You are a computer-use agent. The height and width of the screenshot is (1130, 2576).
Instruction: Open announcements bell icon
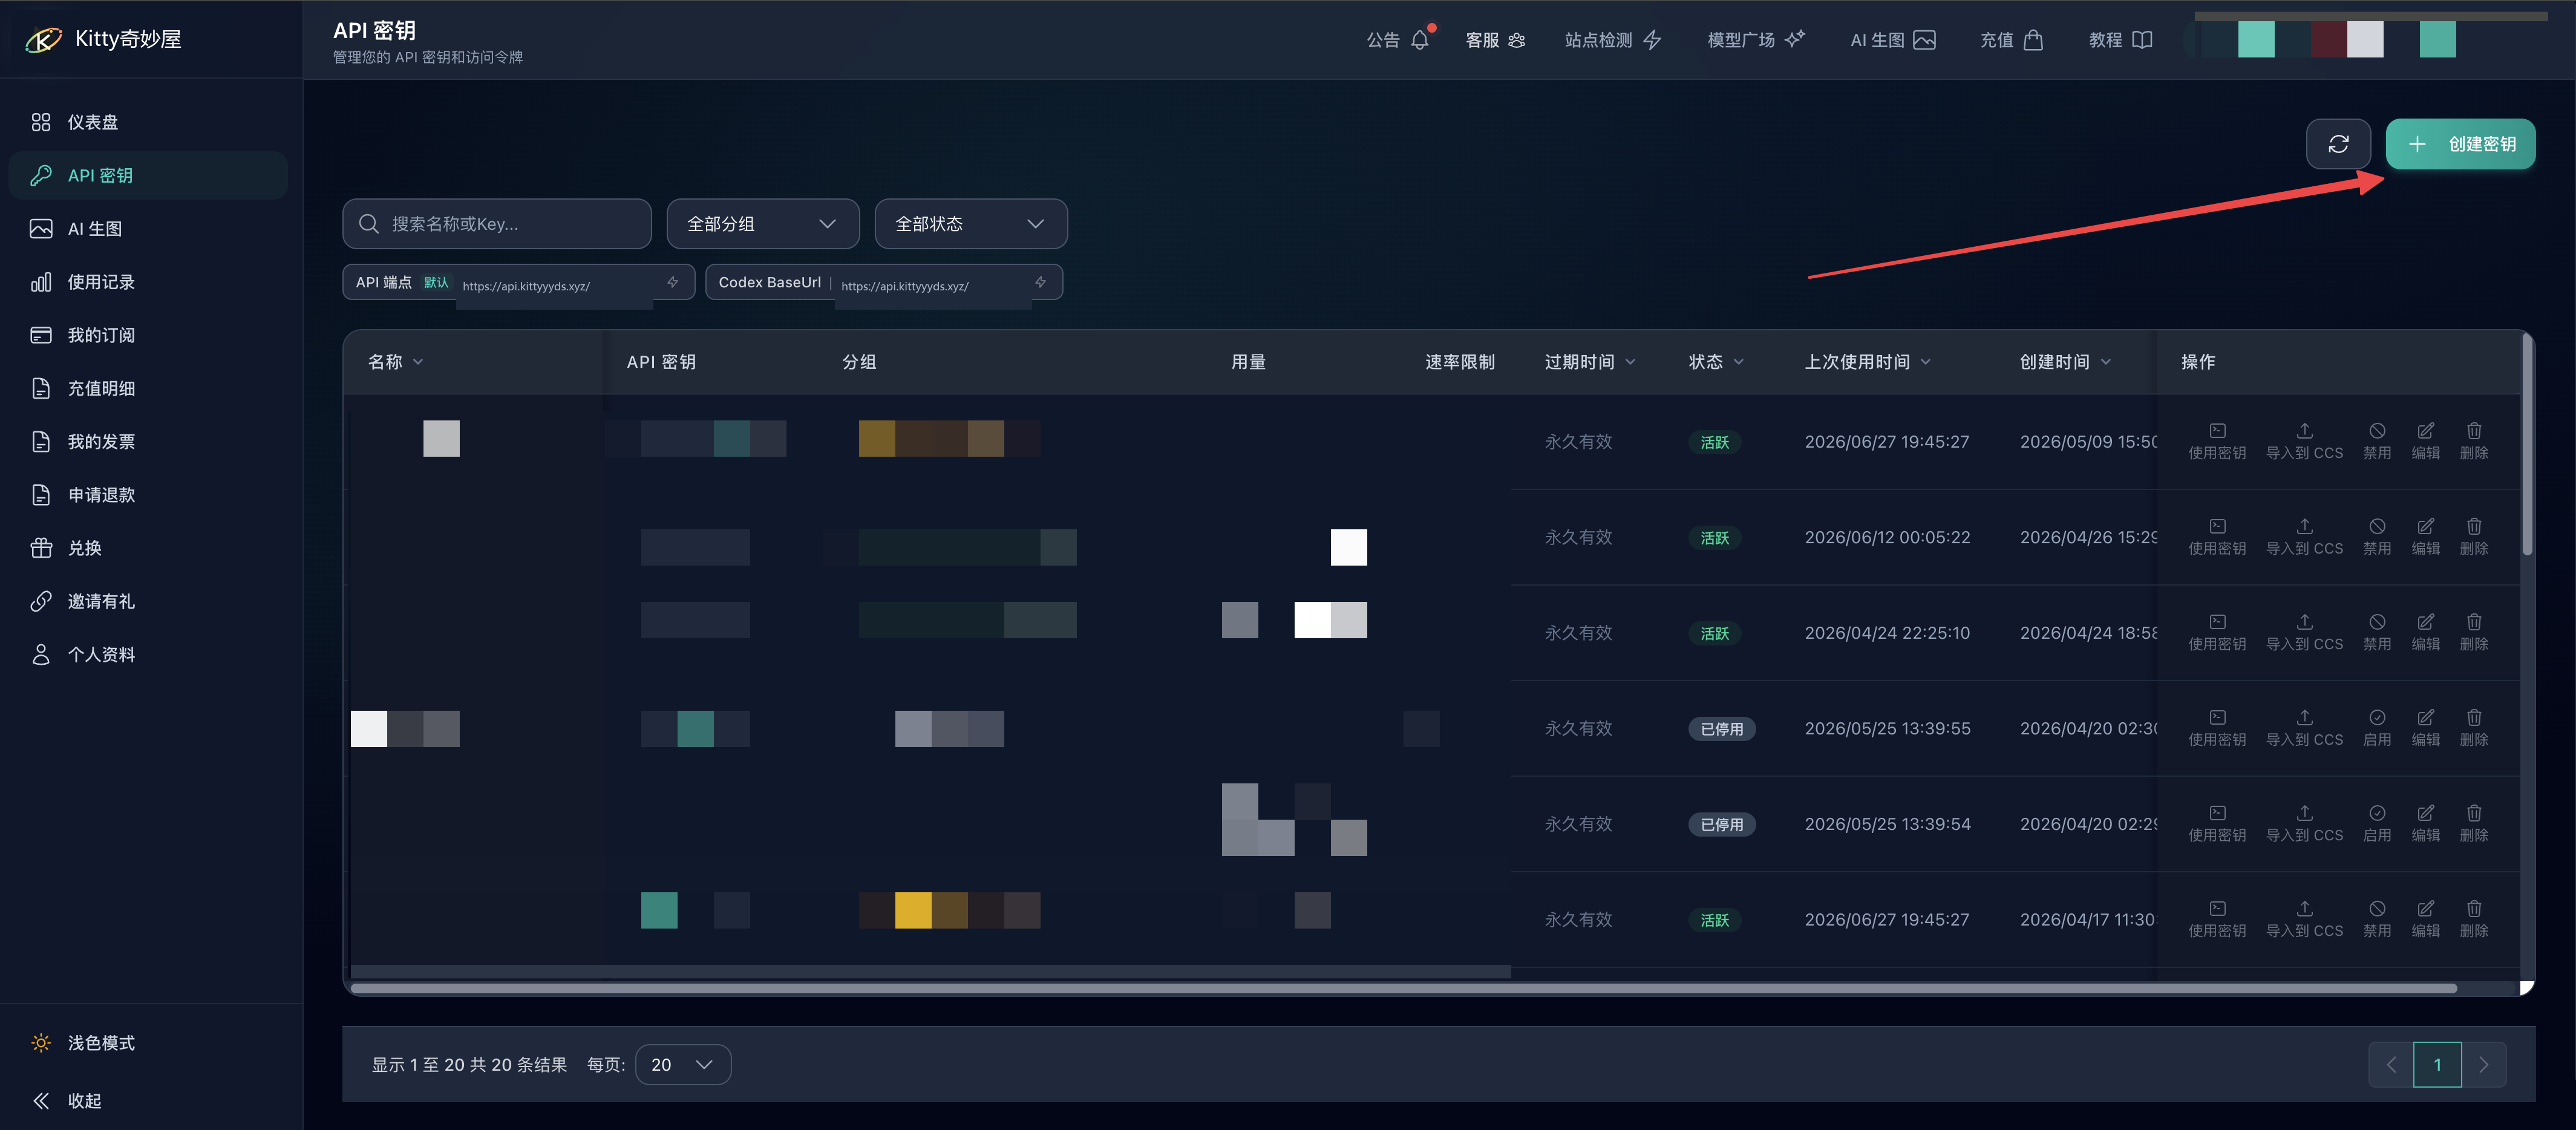click(x=1420, y=40)
